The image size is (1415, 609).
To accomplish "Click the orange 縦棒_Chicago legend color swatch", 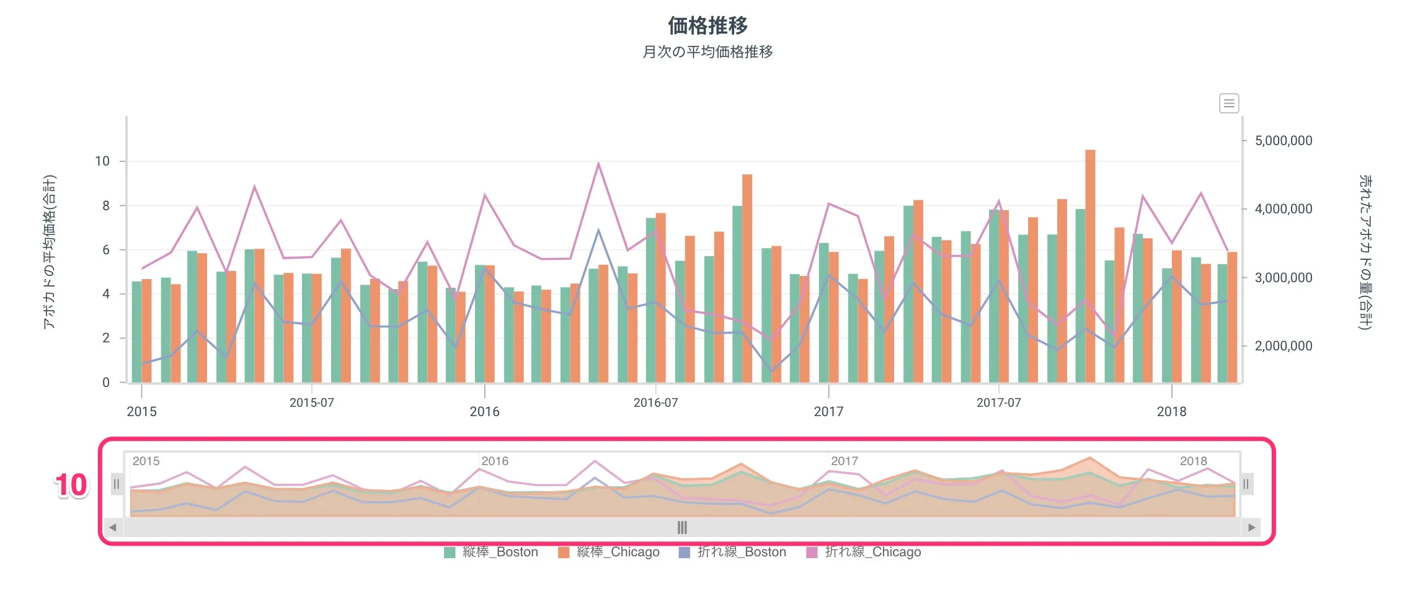I will [x=564, y=553].
